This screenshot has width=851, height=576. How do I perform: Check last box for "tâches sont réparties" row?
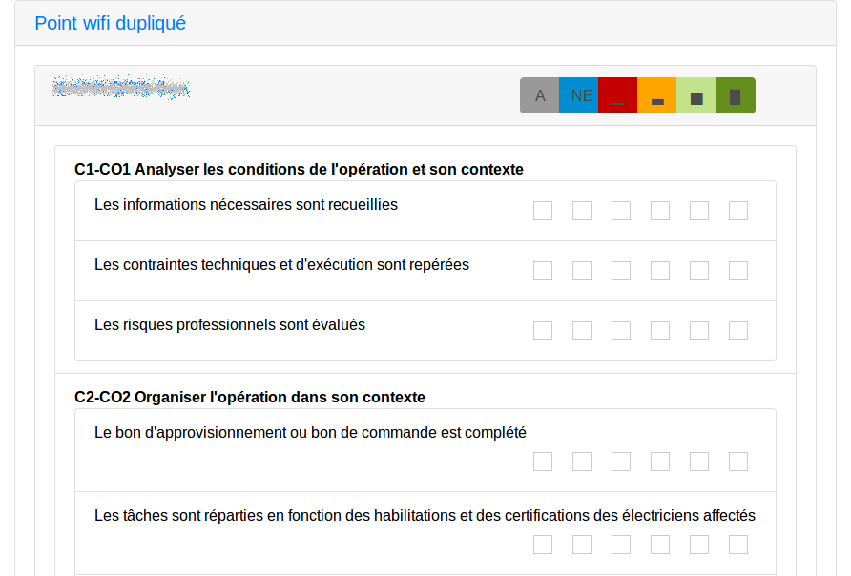tap(738, 545)
